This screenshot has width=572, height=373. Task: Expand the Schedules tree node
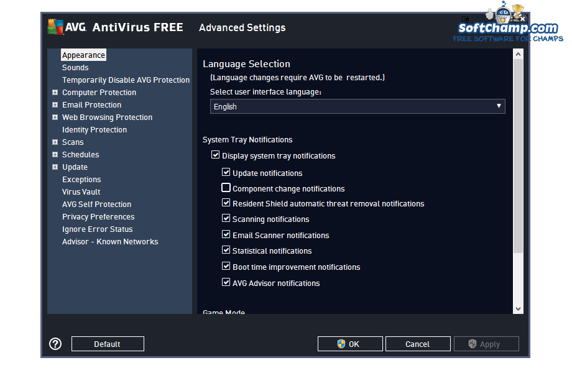coord(55,155)
